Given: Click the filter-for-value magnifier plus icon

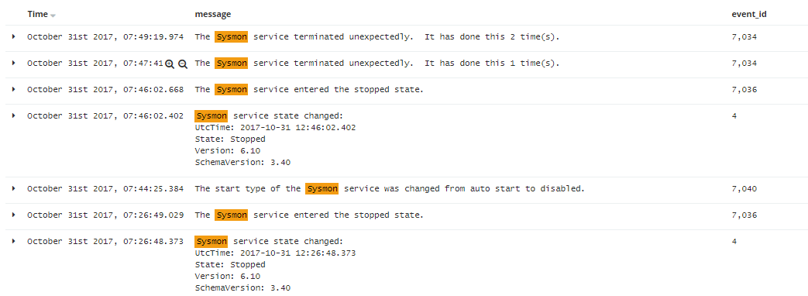Looking at the screenshot, I should 170,64.
